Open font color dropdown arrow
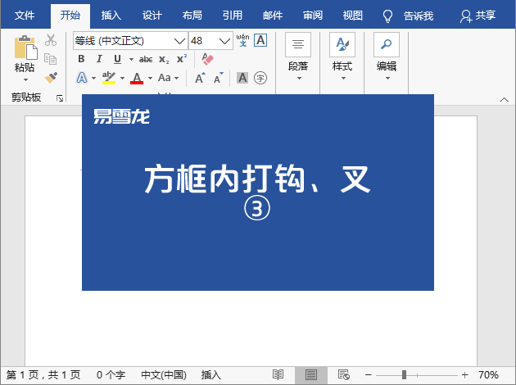 (x=151, y=79)
